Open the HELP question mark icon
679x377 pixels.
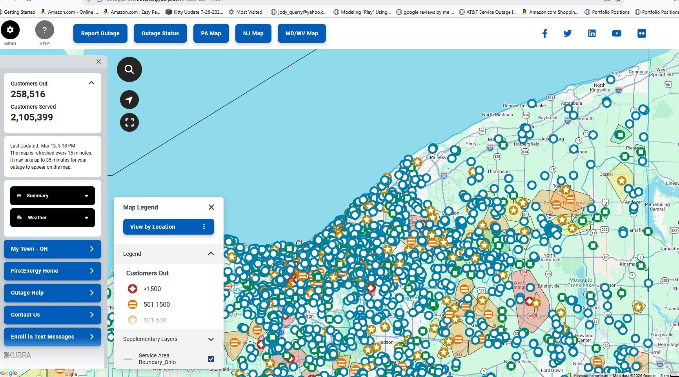coord(45,30)
